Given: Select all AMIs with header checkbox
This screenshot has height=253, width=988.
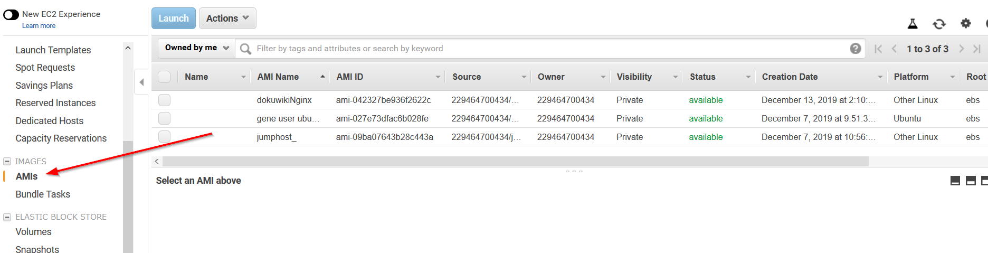Looking at the screenshot, I should [x=165, y=77].
